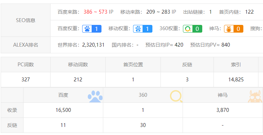Click the 反链 row label in bottom table

click(12, 125)
